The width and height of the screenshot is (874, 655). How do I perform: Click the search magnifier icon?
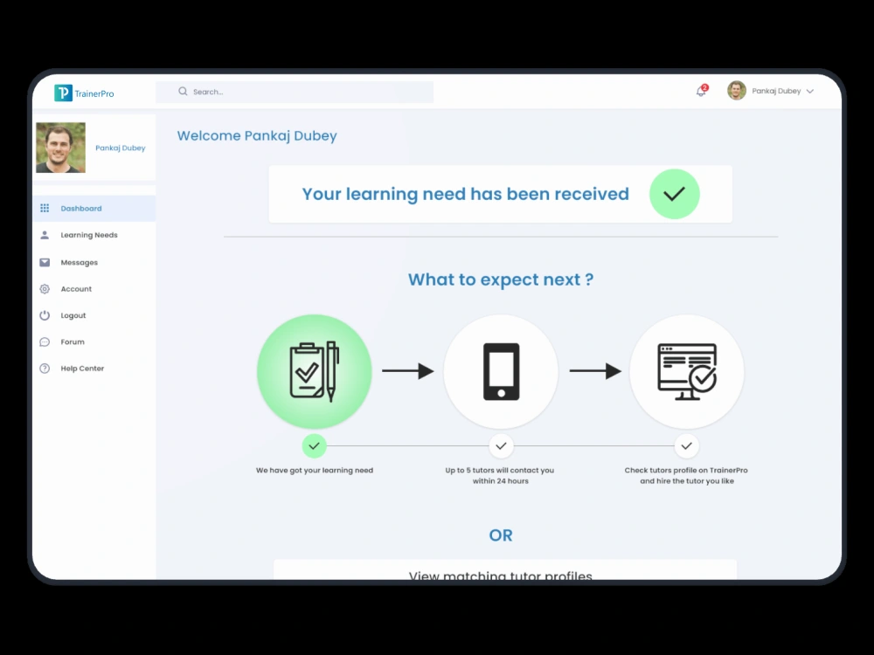(183, 92)
